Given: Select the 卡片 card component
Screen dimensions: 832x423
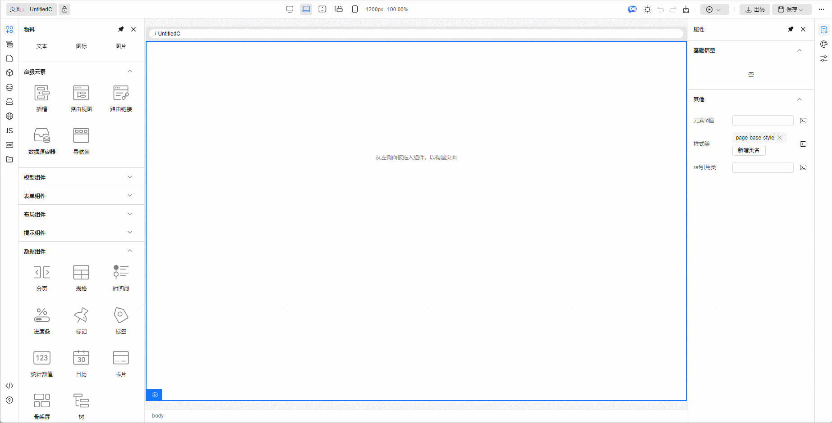Looking at the screenshot, I should coord(121,363).
